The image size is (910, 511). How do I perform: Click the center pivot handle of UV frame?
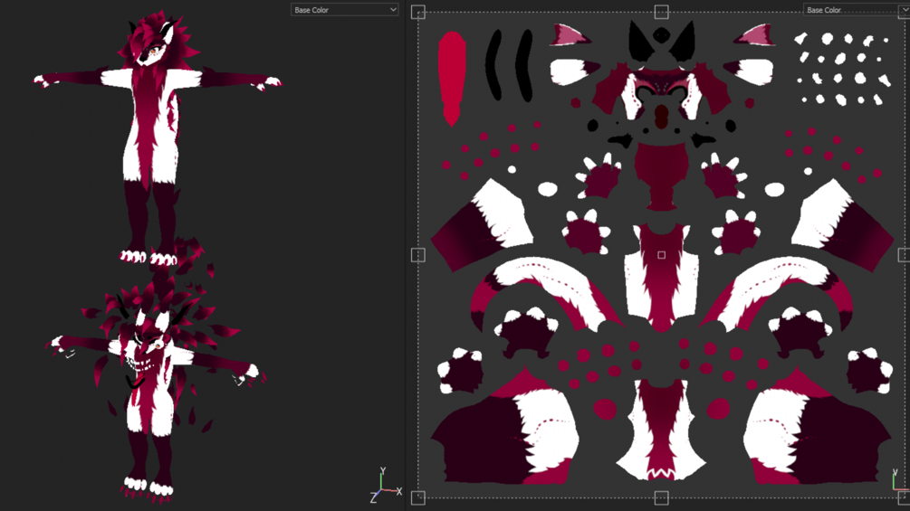661,255
